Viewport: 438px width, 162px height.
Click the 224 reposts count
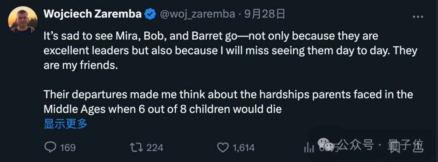point(155,148)
